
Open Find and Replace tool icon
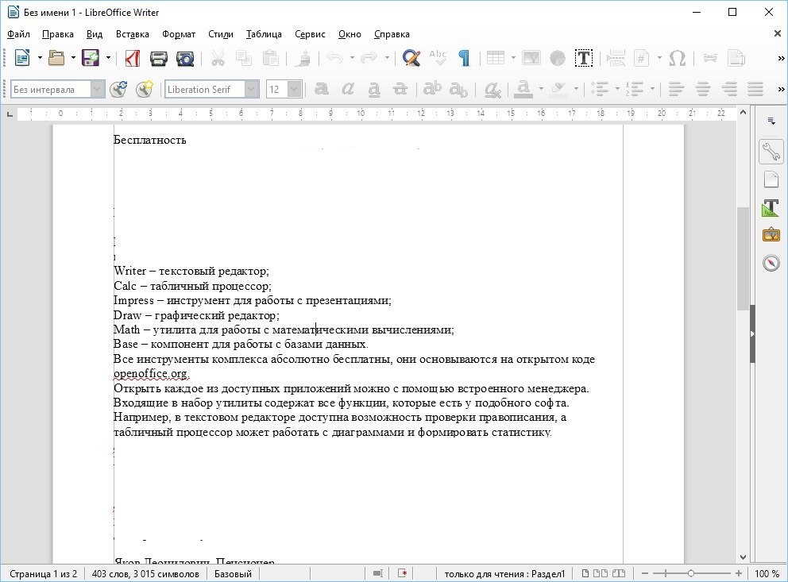411,58
